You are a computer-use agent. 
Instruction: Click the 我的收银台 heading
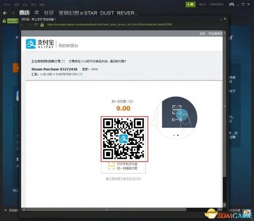pyautogui.click(x=68, y=46)
